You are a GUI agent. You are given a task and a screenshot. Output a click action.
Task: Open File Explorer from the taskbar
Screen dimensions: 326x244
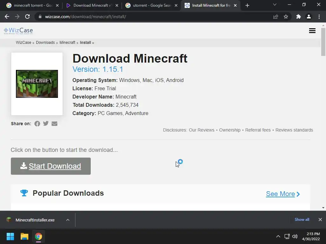pyautogui.click(x=24, y=236)
